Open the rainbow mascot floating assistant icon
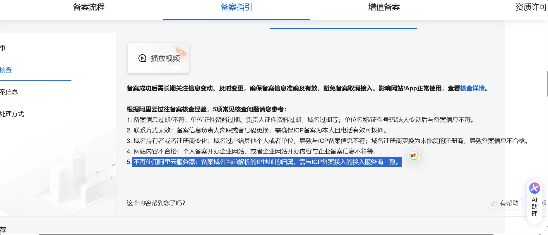548x235 pixels. 414,155
